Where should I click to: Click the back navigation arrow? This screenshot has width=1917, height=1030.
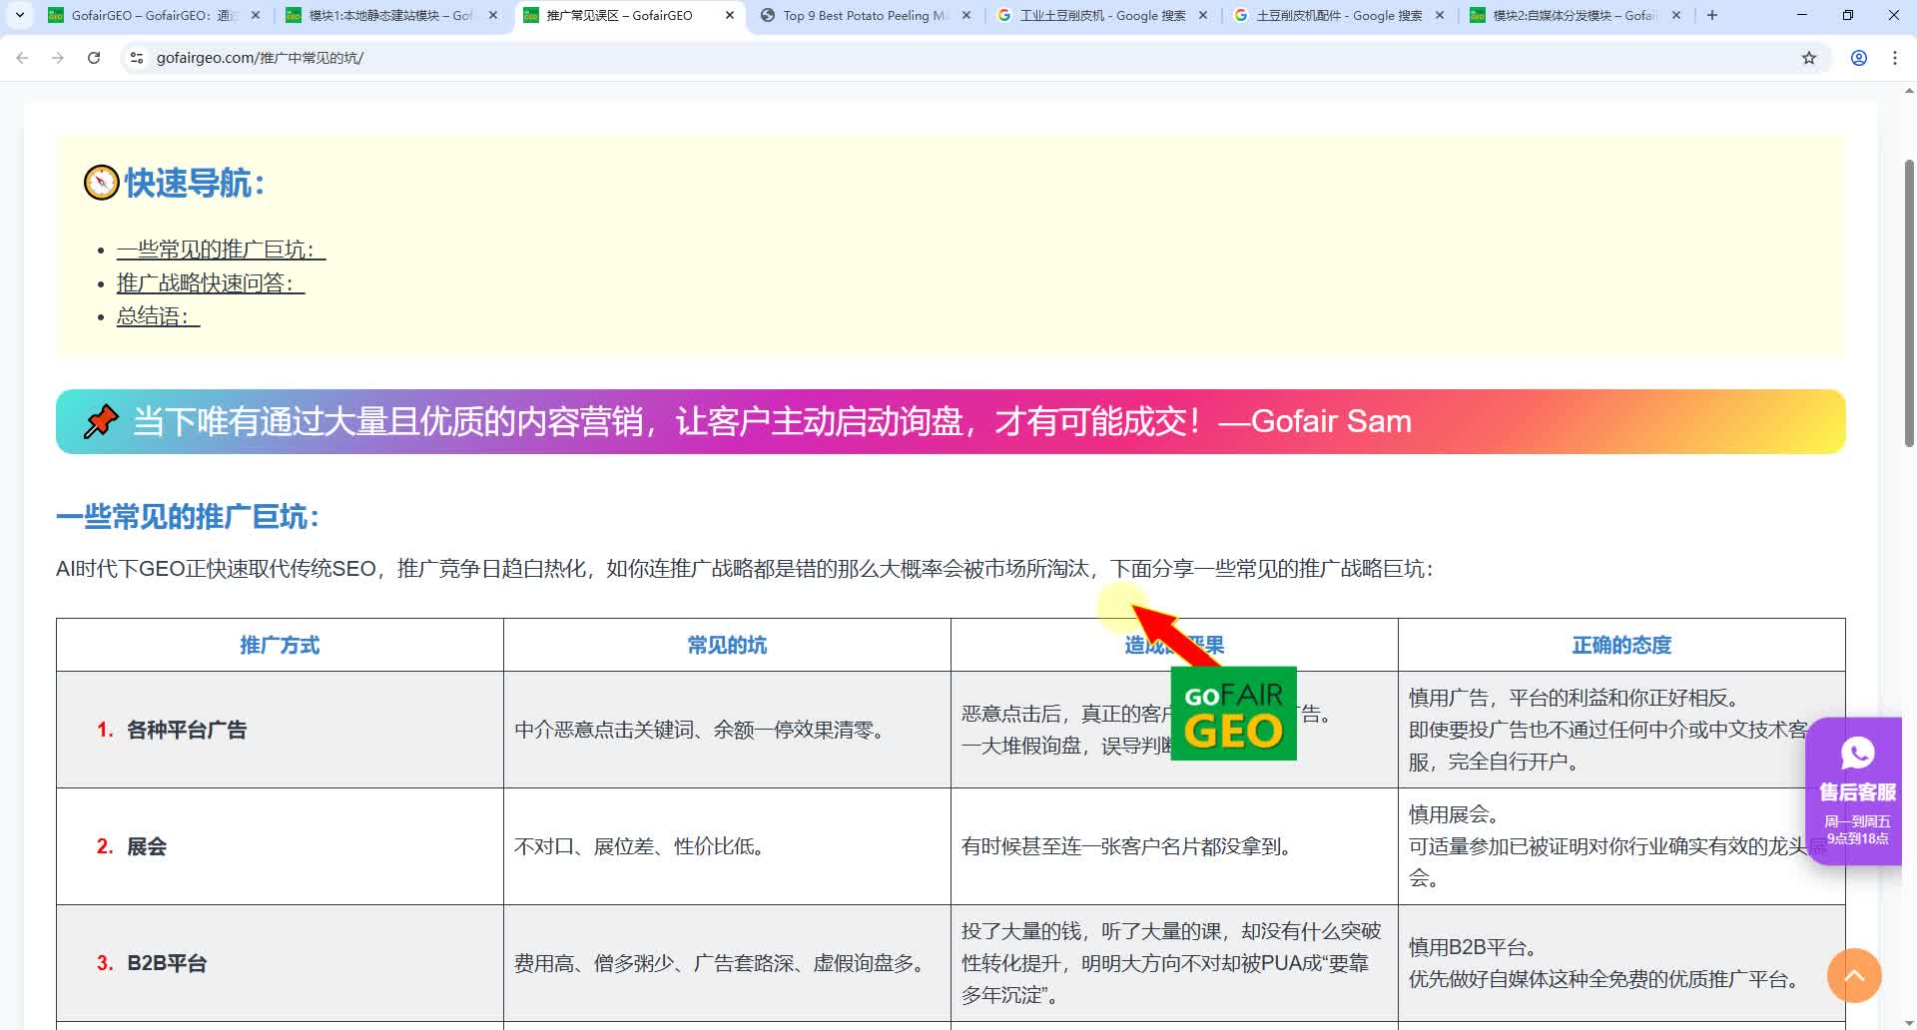pyautogui.click(x=22, y=58)
